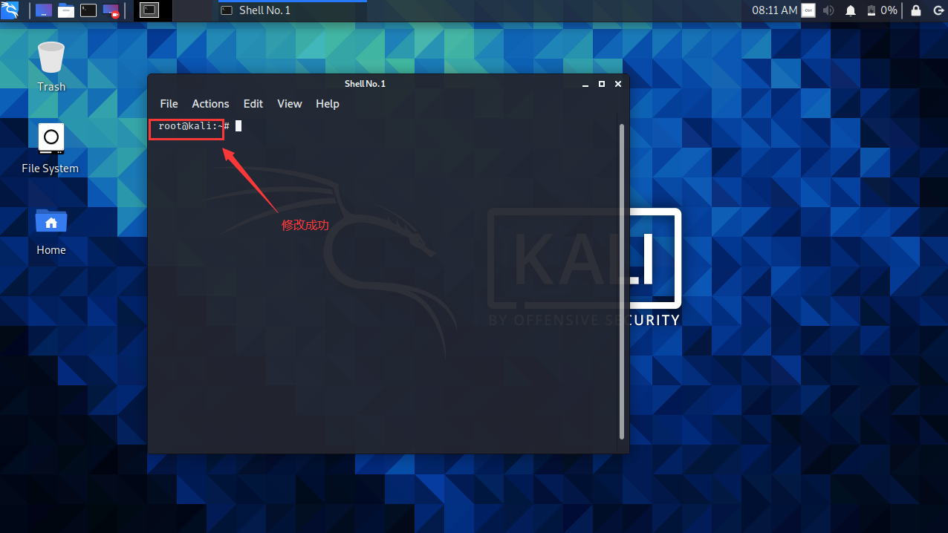
Task: Open the Actions menu in the terminal
Action: coord(210,103)
